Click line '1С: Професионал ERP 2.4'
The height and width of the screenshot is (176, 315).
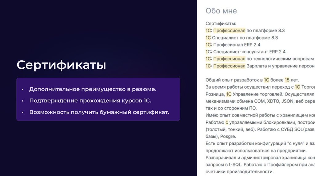coord(233,45)
